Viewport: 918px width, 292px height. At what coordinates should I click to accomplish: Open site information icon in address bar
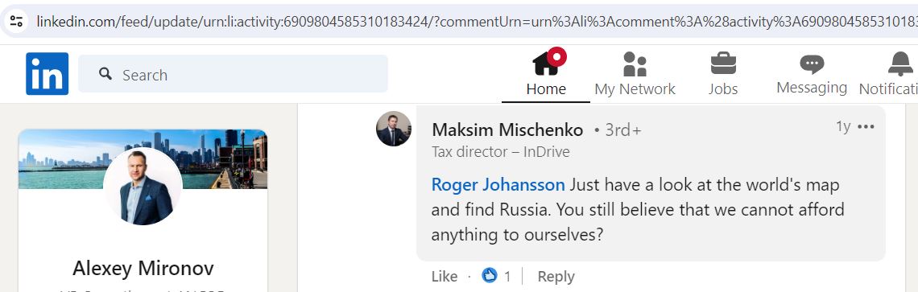click(16, 22)
